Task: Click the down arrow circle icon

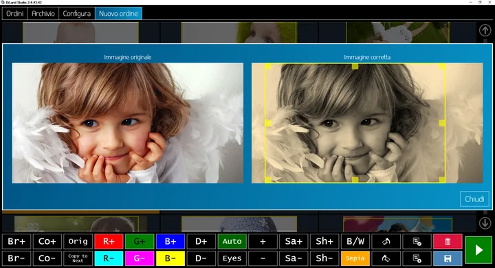Action: pos(485,223)
